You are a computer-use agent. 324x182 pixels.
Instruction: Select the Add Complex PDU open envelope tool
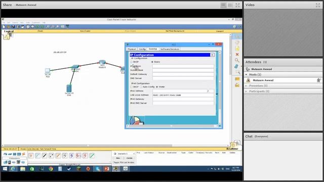237,85
